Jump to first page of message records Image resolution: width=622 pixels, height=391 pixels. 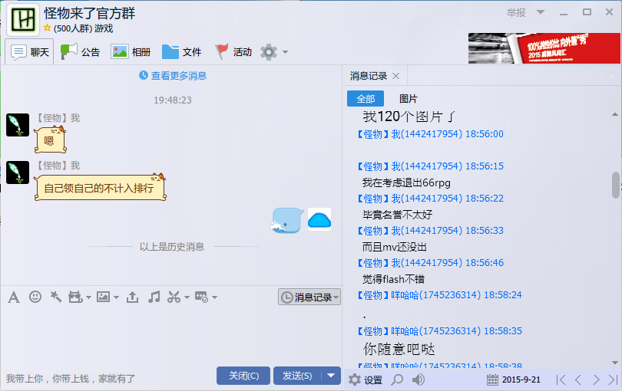coord(561,379)
